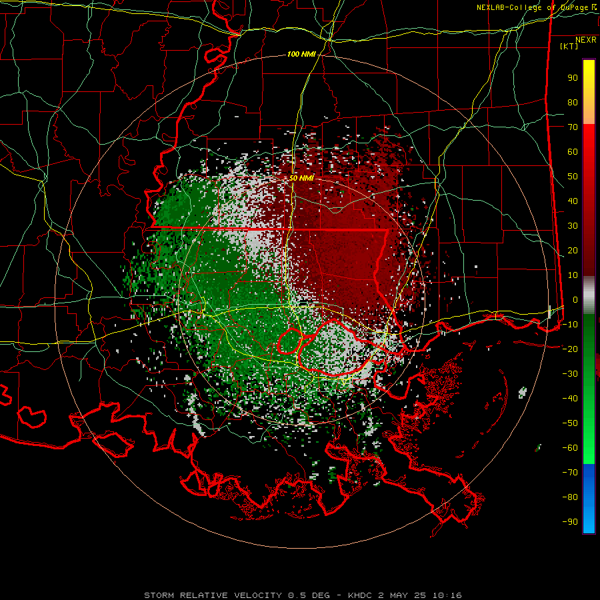Viewport: 600px width, 600px height.
Task: Pick the gray zero-velocity band on the scale
Action: coord(589,295)
